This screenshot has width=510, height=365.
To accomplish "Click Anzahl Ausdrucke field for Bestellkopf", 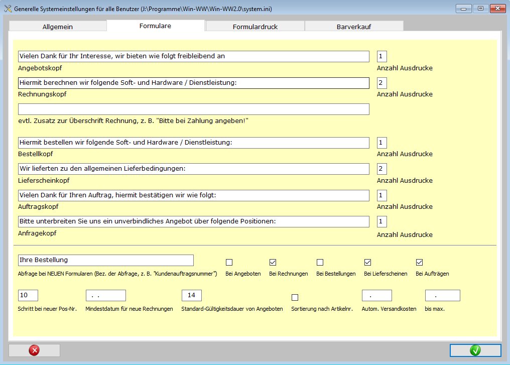I will (x=382, y=143).
